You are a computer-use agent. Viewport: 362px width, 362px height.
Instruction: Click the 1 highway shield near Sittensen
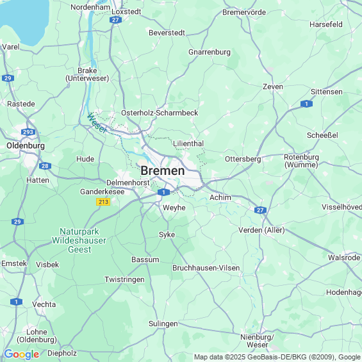tap(306, 104)
